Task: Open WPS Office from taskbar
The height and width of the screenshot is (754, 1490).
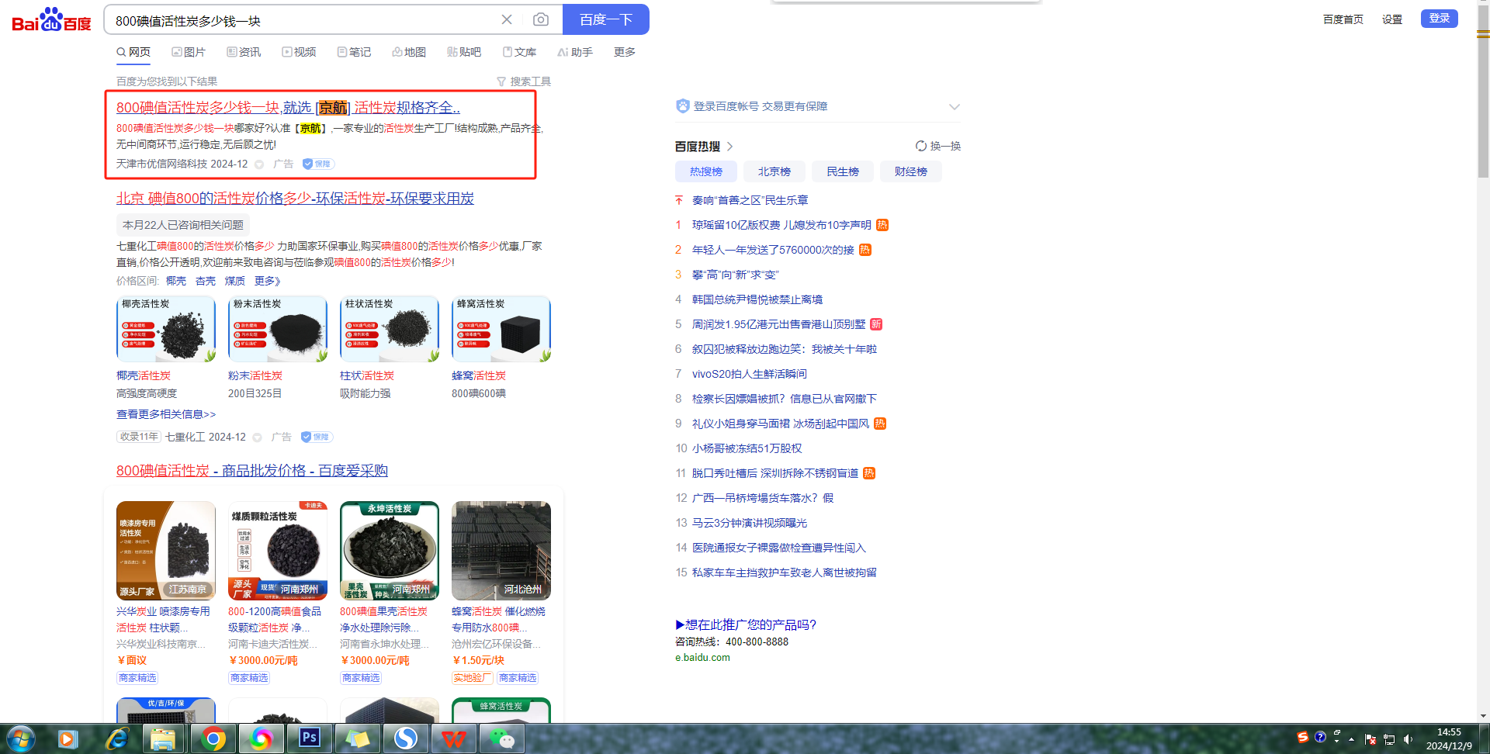Action: 454,738
